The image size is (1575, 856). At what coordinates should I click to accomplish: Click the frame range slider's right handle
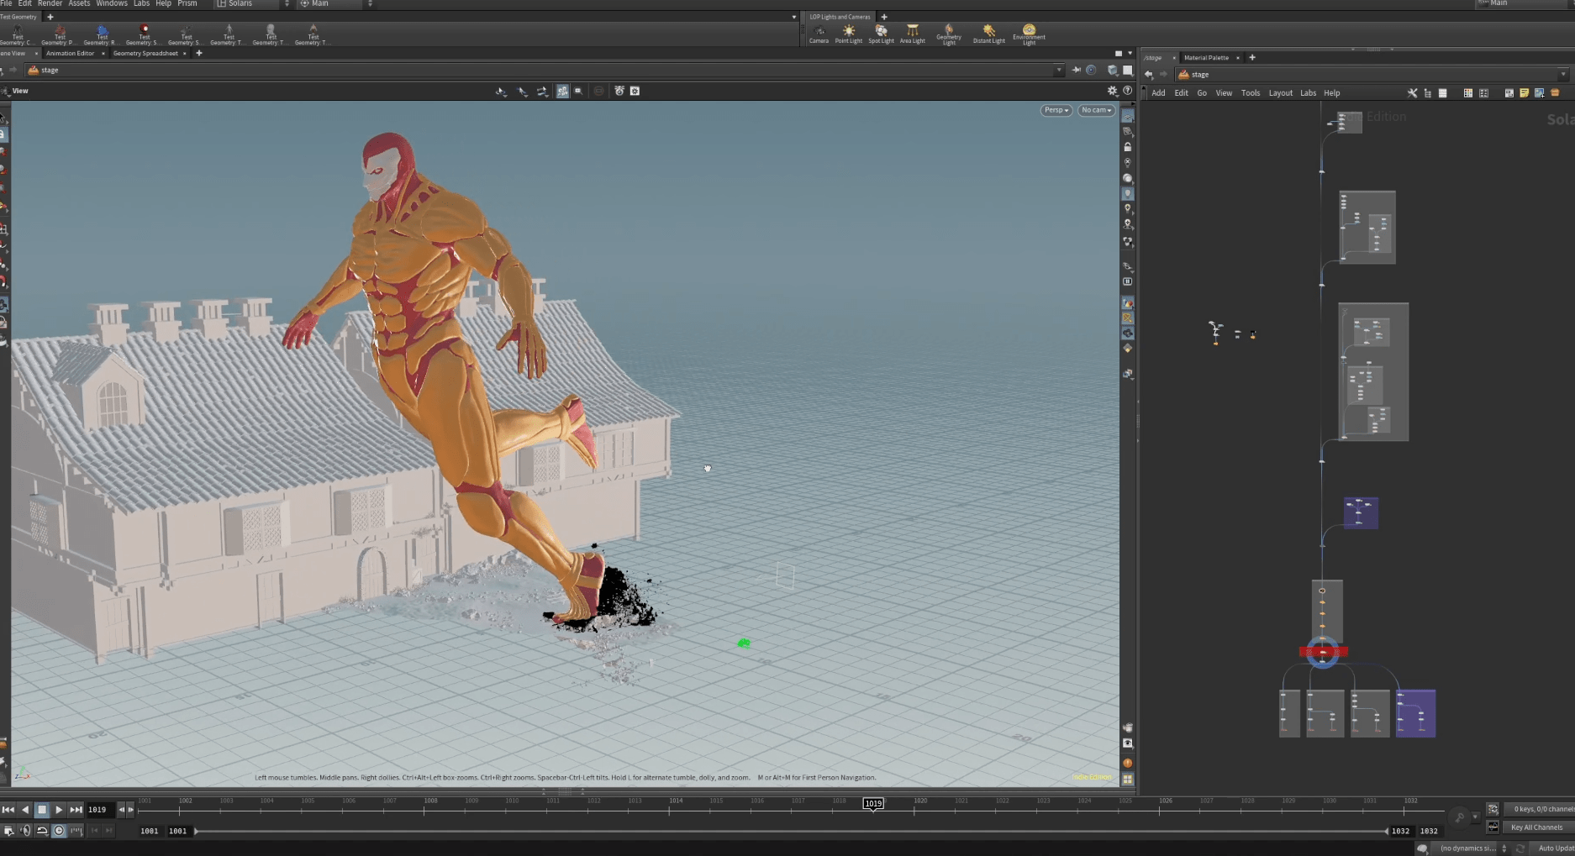[x=1387, y=831]
